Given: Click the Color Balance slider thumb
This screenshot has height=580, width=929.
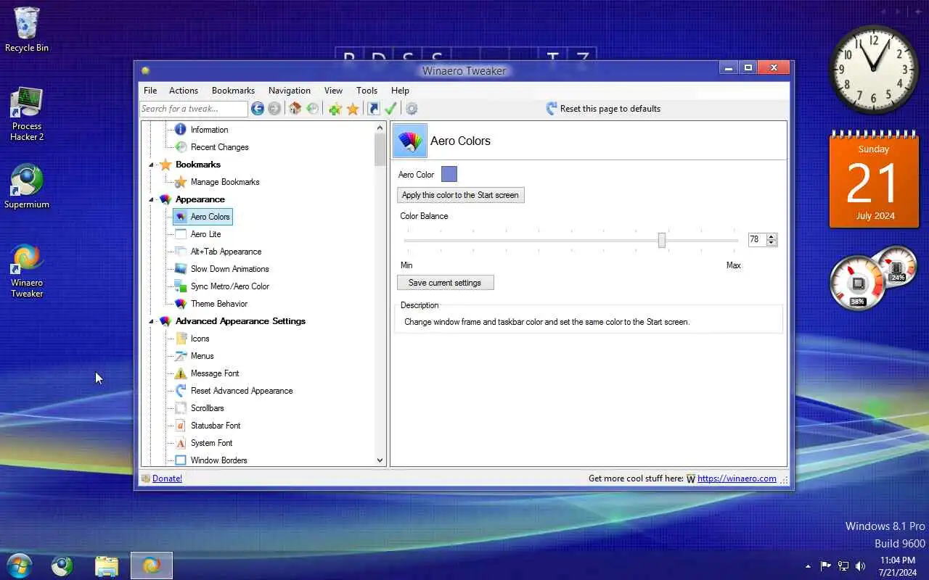Looking at the screenshot, I should click(662, 240).
